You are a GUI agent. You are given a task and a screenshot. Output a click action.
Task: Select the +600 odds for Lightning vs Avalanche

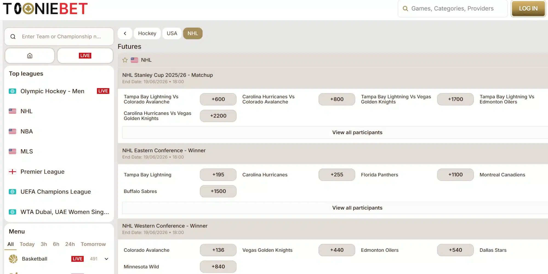(x=218, y=99)
